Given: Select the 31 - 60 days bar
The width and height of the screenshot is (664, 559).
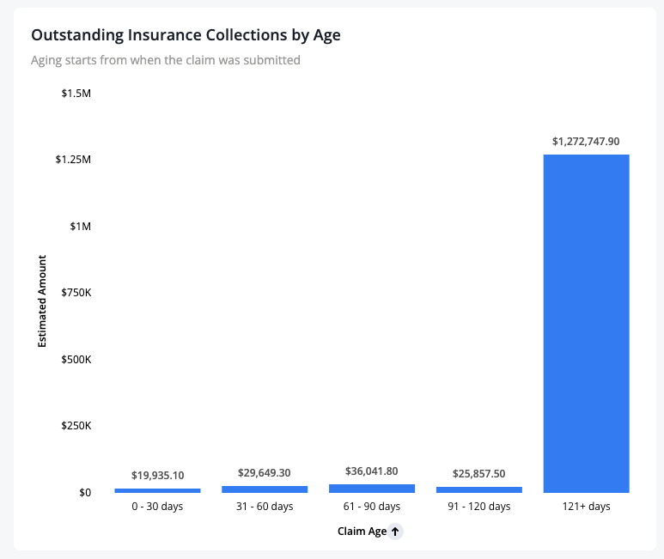Looking at the screenshot, I should click(265, 489).
